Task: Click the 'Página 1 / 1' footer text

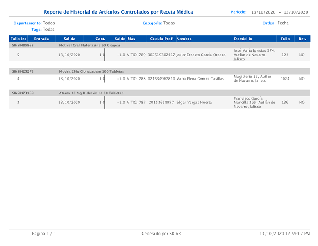Action: pyautogui.click(x=44, y=234)
